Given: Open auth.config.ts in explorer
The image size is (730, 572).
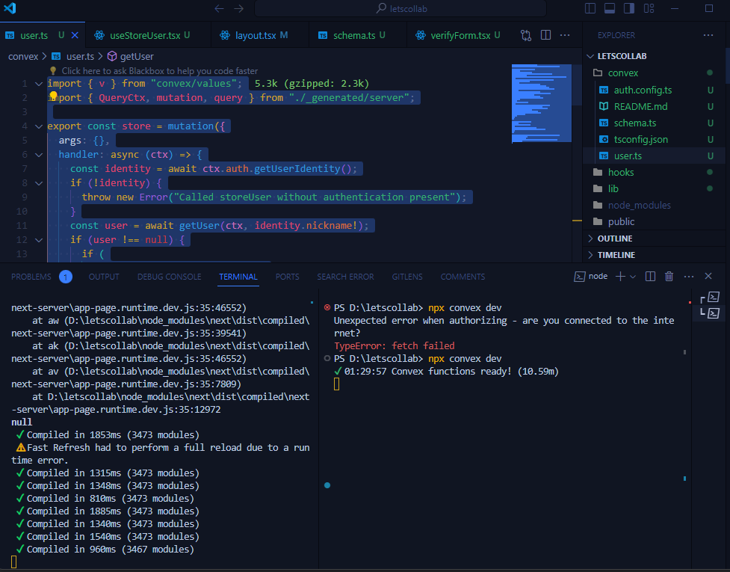Looking at the screenshot, I should pos(654,90).
